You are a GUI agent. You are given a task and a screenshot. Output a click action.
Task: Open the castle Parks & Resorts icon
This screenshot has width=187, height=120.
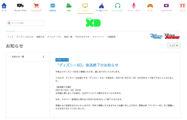[x=101, y=6]
